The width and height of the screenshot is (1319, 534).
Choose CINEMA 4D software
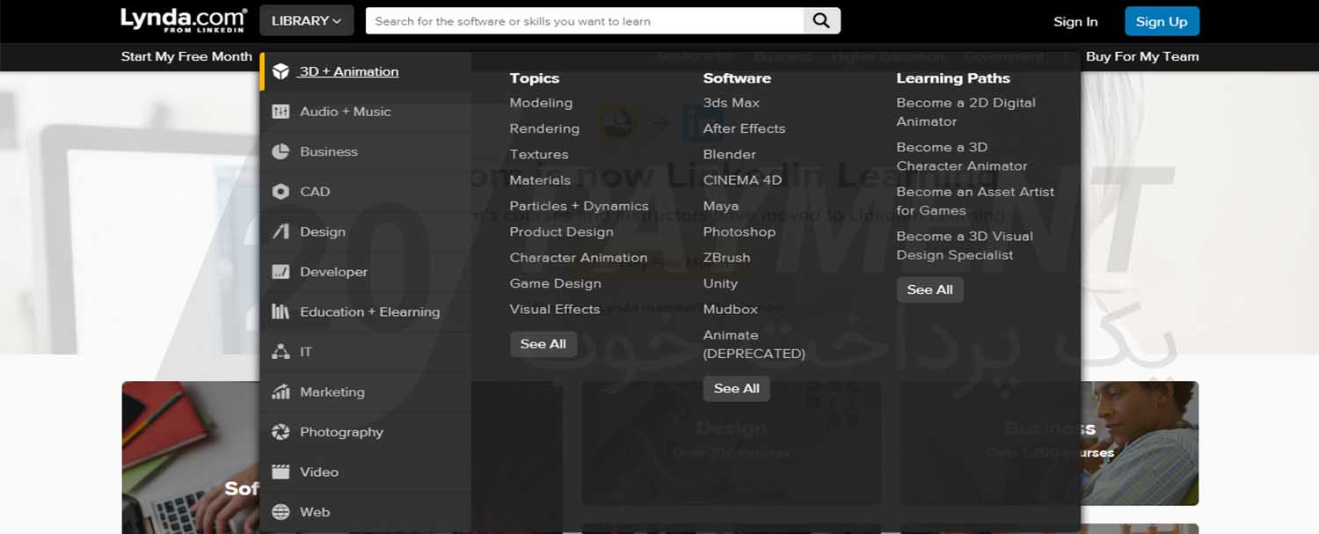(x=742, y=180)
